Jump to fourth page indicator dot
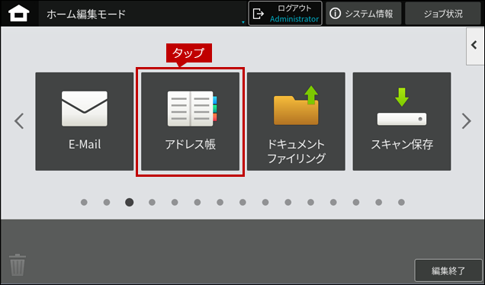Viewport: 485px width, 285px height. [x=152, y=202]
